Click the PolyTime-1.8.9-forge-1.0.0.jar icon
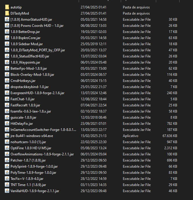The image size is (193, 200). [x=7, y=173]
